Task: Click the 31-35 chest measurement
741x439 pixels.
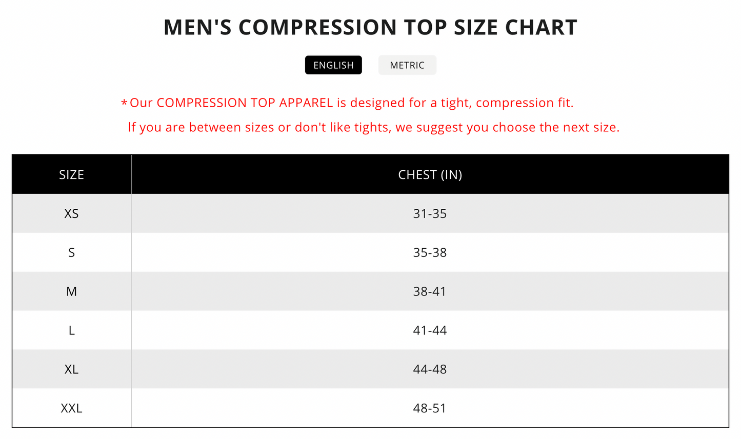Action: pyautogui.click(x=430, y=213)
